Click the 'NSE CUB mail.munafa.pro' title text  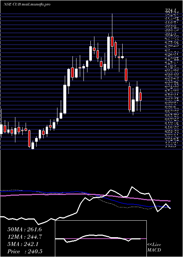[x=27, y=4]
